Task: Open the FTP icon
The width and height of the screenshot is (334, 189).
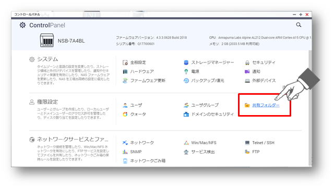Action: click(247, 152)
